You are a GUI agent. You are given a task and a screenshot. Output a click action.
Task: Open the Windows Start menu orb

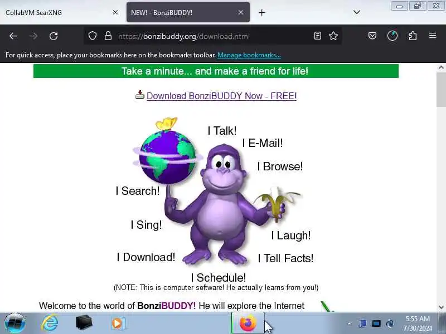point(15,323)
